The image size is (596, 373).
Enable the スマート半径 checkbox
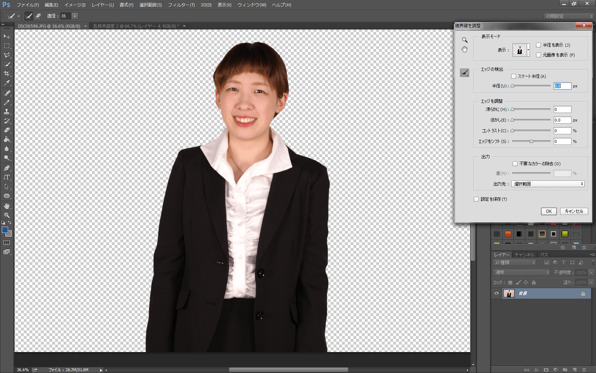(514, 76)
